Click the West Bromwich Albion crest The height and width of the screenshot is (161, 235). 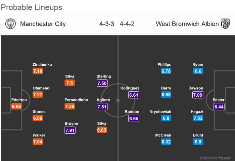225,24
